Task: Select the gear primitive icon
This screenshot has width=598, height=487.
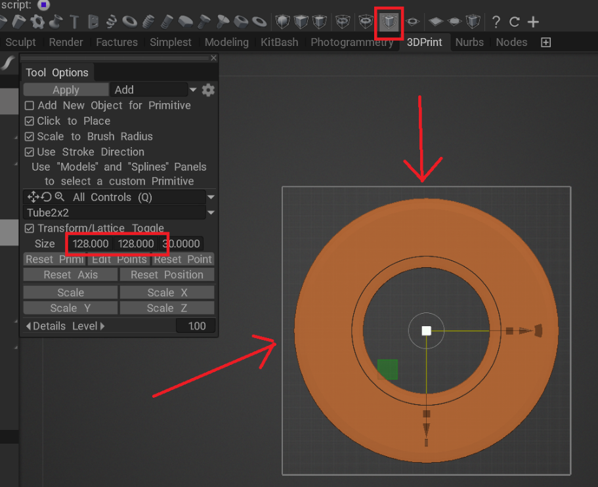Action: [x=37, y=22]
